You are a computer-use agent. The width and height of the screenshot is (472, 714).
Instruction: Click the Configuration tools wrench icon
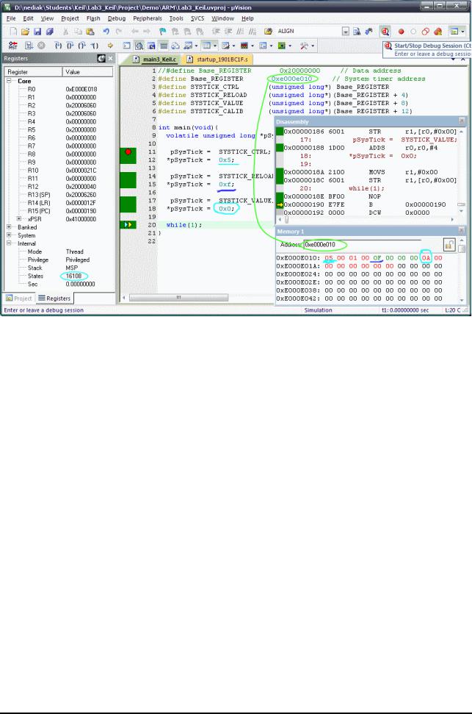304,46
